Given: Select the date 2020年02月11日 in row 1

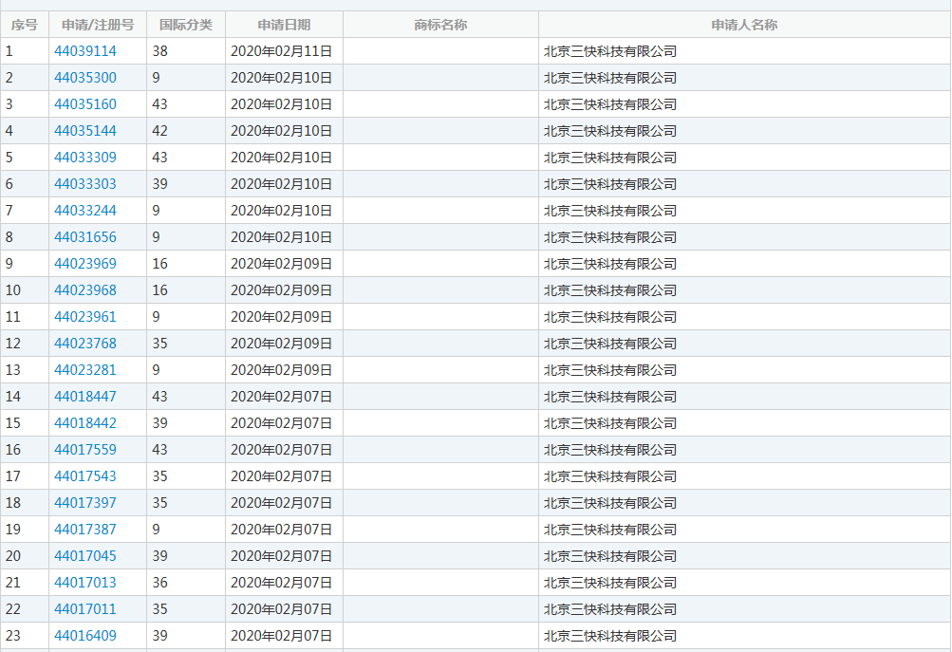Looking at the screenshot, I should (x=281, y=51).
